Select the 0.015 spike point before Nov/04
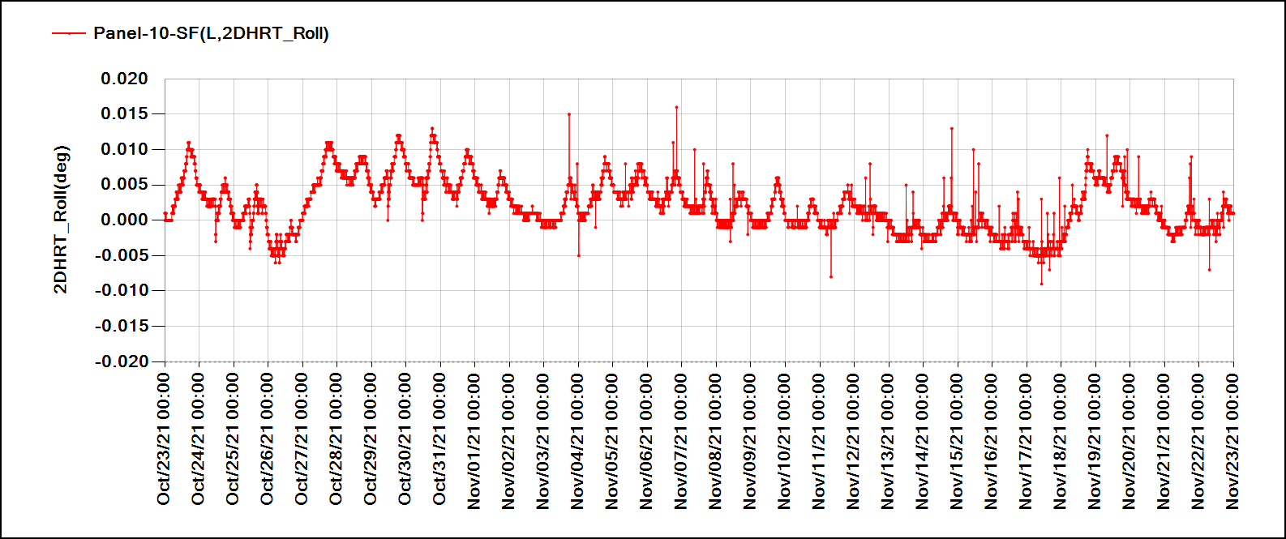The image size is (1286, 539). point(569,114)
